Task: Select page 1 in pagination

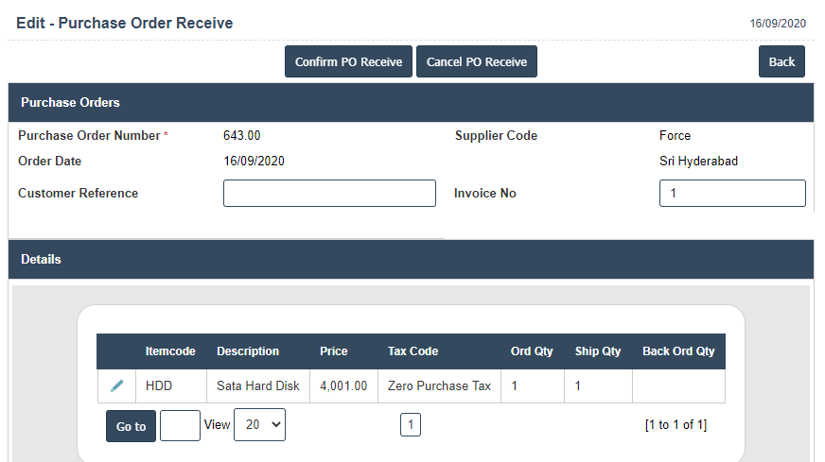Action: 410,425
